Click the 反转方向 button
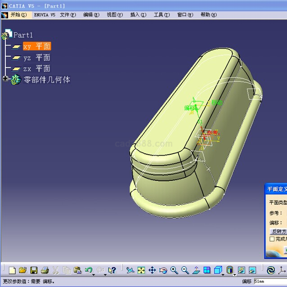 pos(278,232)
